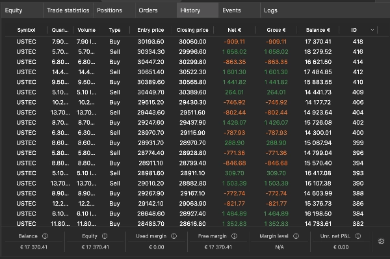Select trade ID 409
Screen dimensions: 390x259
[x=357, y=92]
